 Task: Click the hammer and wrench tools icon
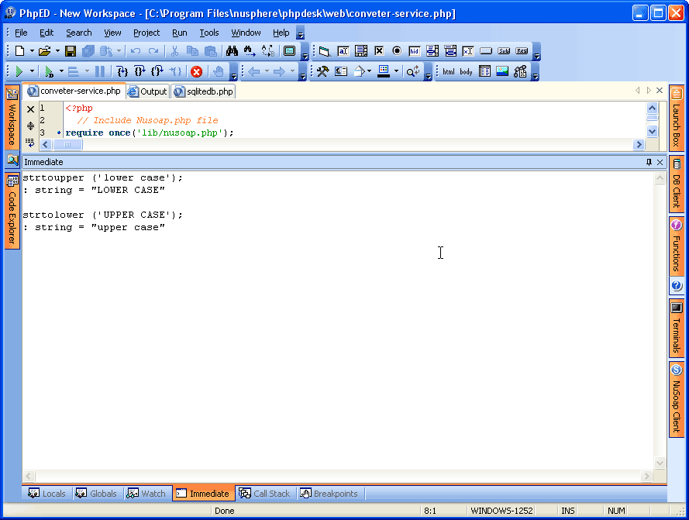click(322, 71)
